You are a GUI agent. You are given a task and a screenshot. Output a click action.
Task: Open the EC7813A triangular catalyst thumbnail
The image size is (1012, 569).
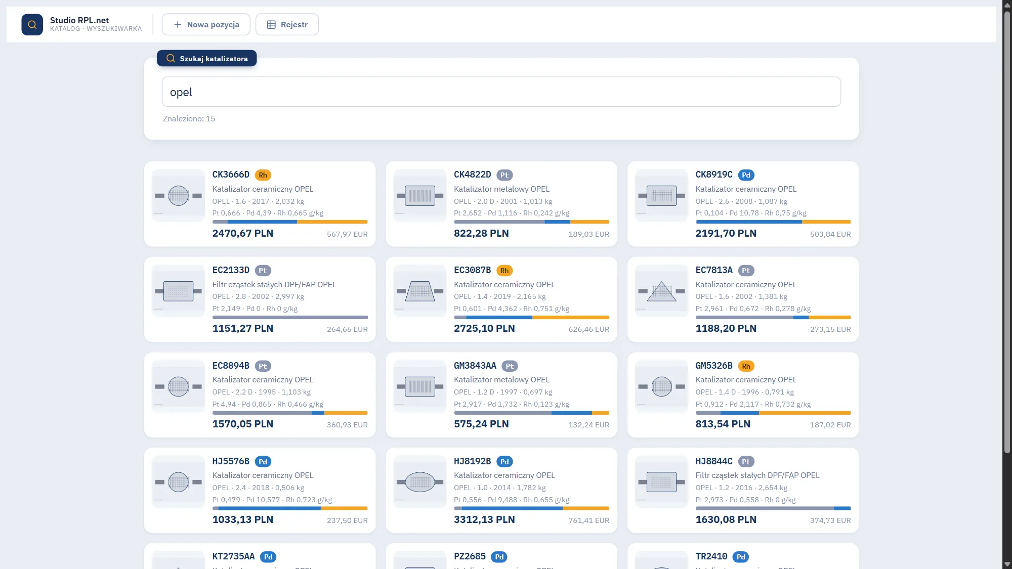pos(661,291)
